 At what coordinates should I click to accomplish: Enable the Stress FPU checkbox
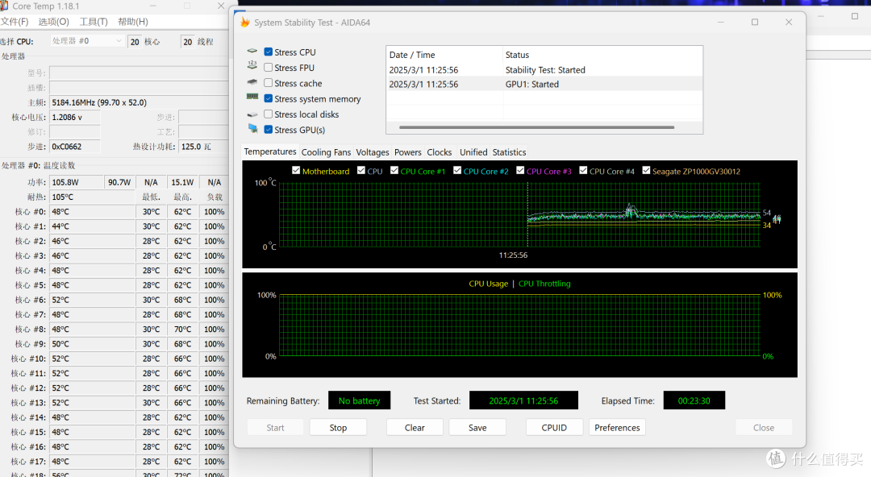(x=269, y=67)
